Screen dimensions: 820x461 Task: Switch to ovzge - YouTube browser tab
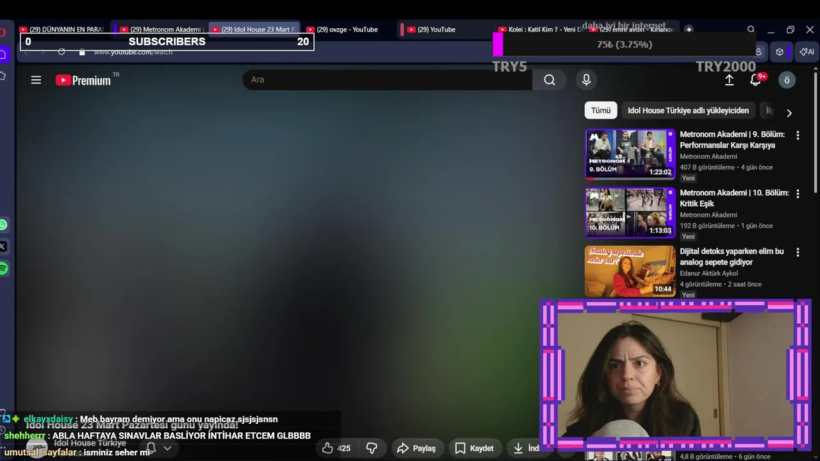pyautogui.click(x=346, y=29)
